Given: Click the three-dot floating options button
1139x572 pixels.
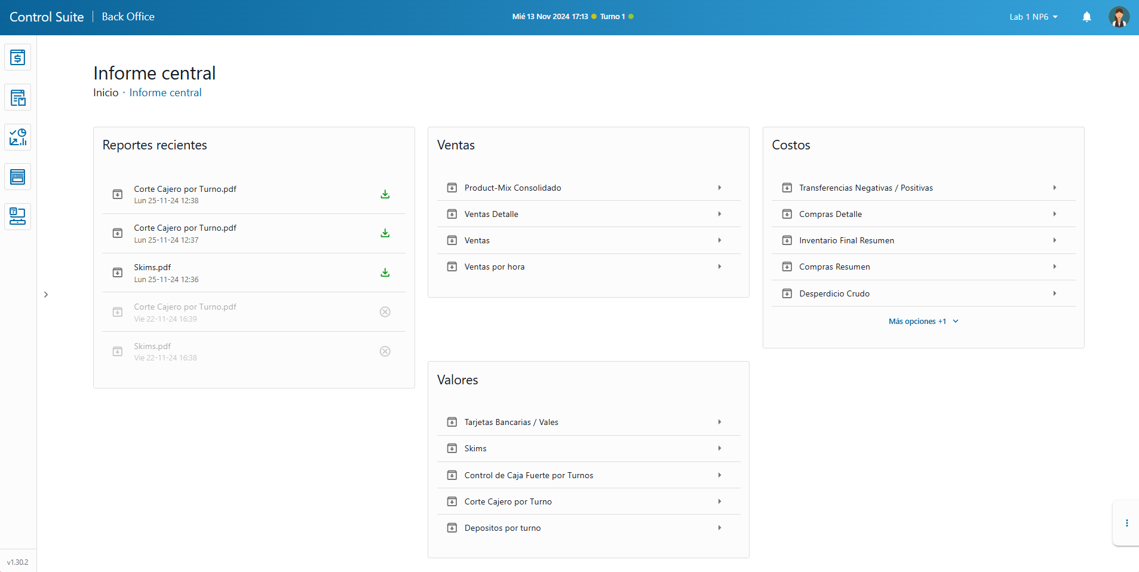Looking at the screenshot, I should coord(1126,523).
